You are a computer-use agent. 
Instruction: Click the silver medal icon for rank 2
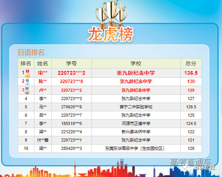27,82
